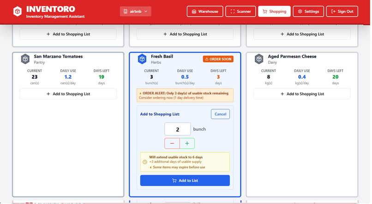Image resolution: width=372 pixels, height=204 pixels.
Task: Click Add to Shopping List in top-left card
Action: point(68,34)
